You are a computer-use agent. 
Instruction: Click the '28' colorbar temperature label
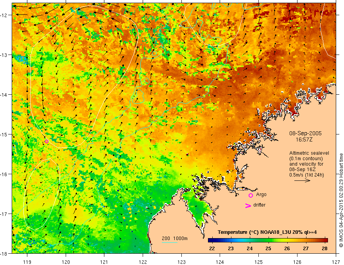(x=325, y=248)
